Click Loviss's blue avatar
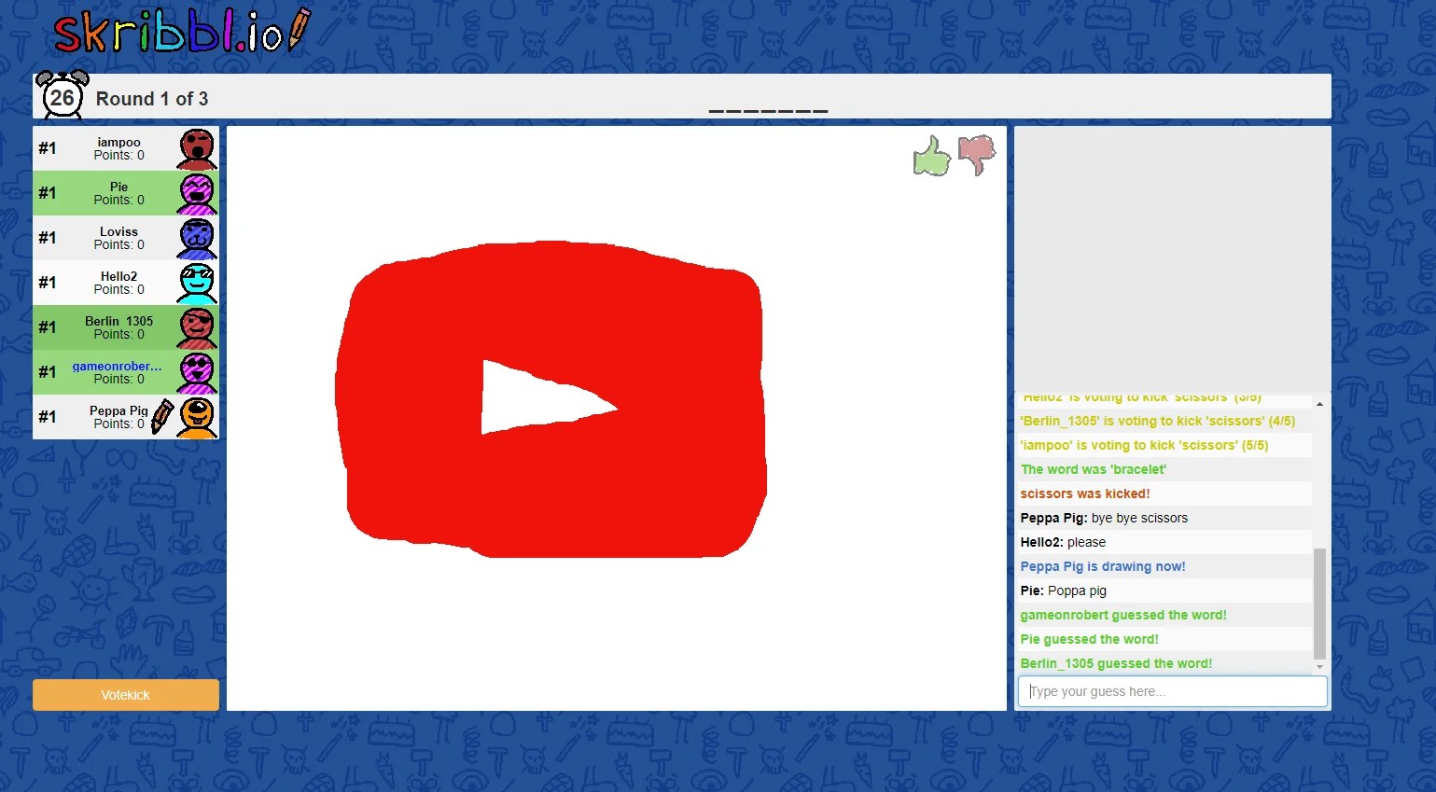Image resolution: width=1436 pixels, height=792 pixels. [197, 238]
